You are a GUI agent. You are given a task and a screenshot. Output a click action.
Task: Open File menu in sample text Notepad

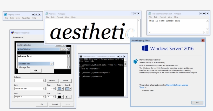150,17
